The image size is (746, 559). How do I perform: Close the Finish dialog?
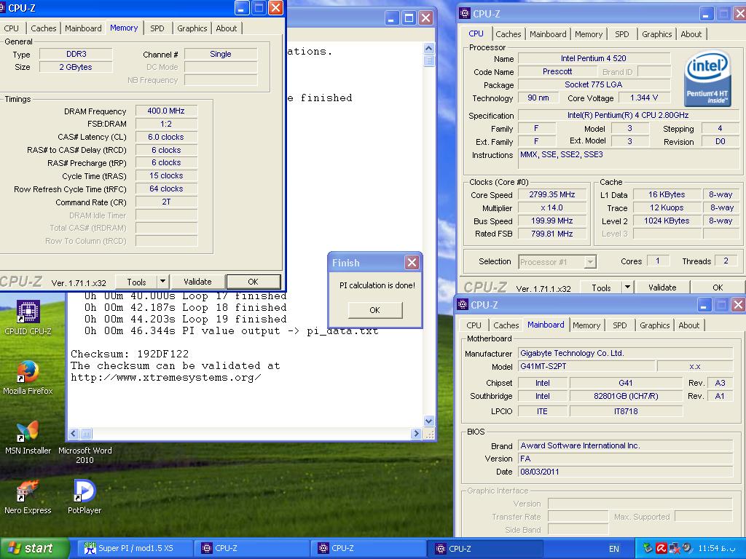pyautogui.click(x=412, y=262)
